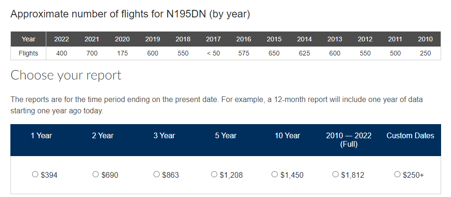Click the 175 flights cell for 2020
The image size is (451, 197).
click(122, 54)
